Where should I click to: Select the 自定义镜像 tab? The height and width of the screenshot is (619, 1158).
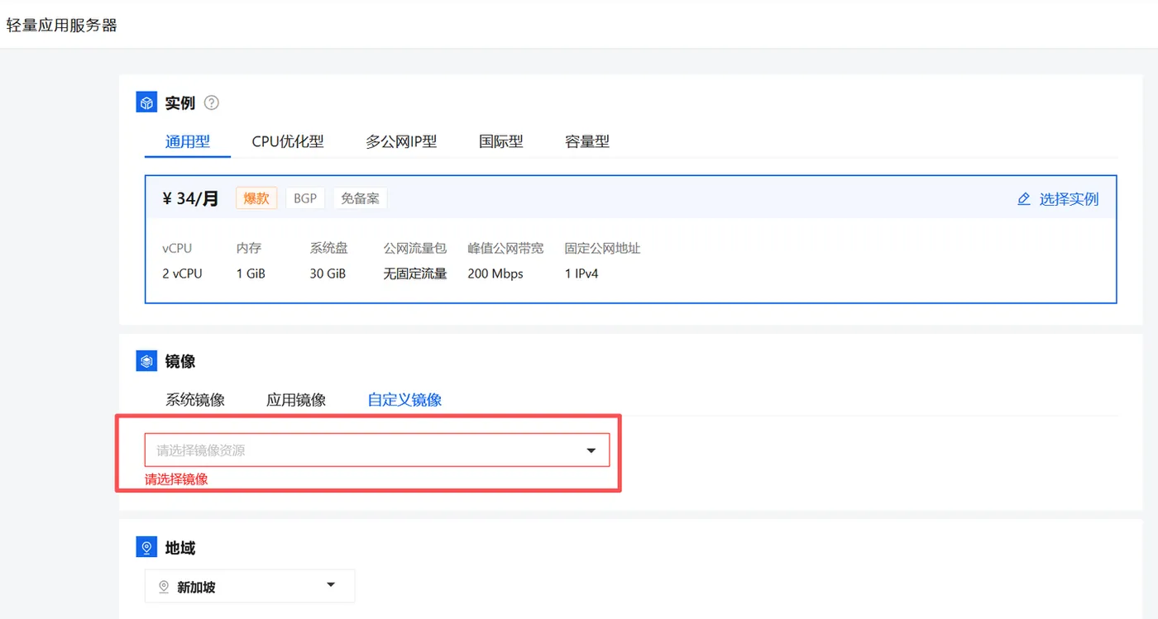tap(404, 400)
